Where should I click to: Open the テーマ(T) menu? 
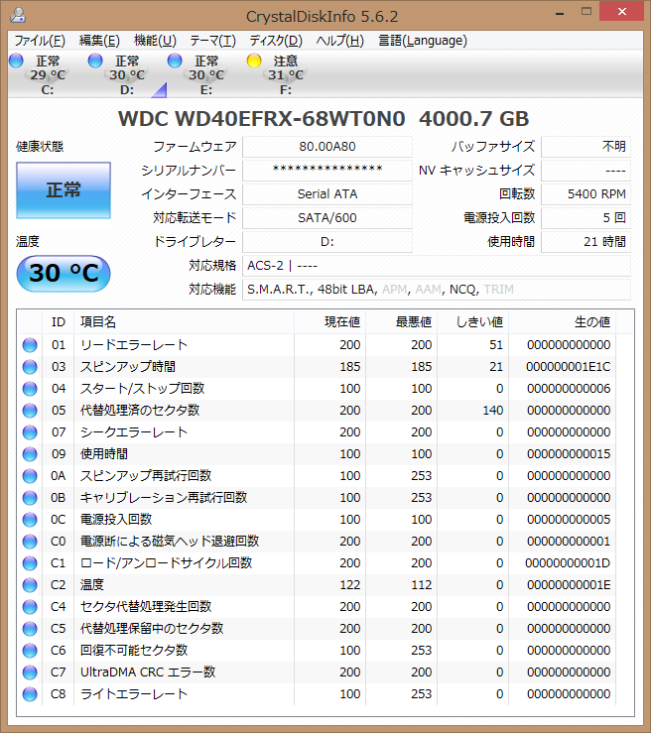click(x=212, y=41)
